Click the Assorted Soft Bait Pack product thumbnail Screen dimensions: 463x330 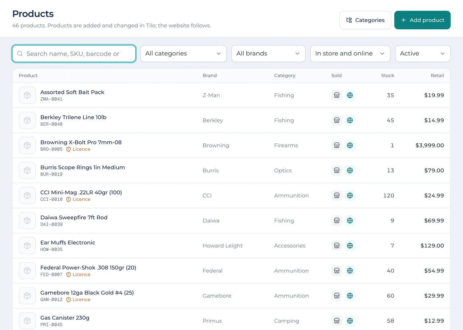click(27, 95)
